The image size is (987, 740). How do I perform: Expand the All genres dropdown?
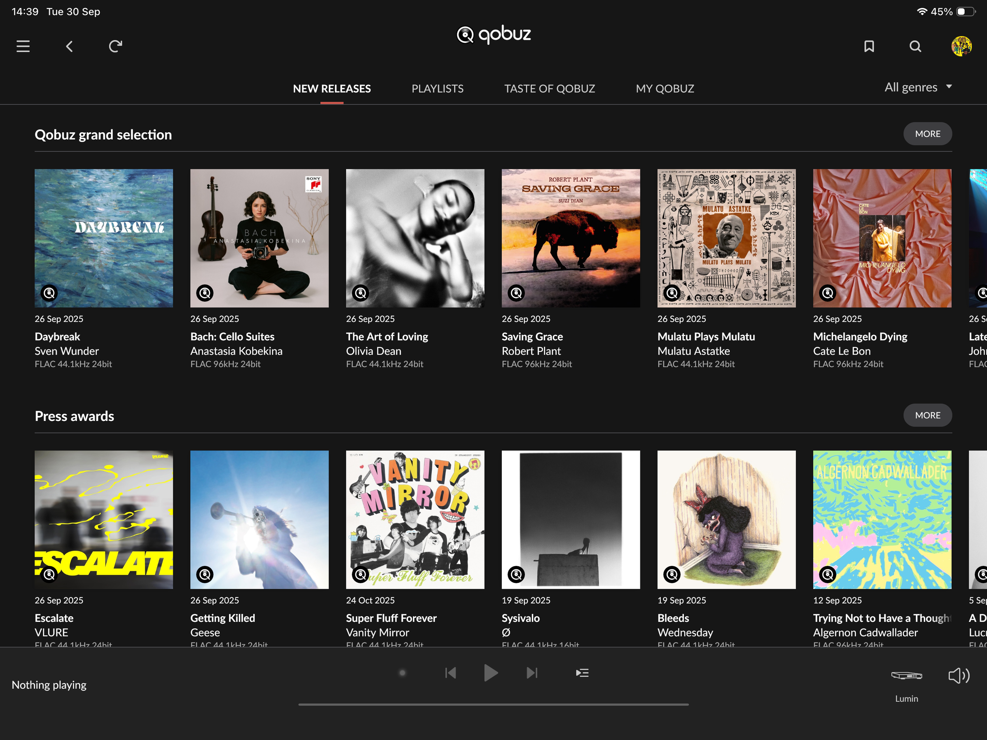(x=918, y=87)
